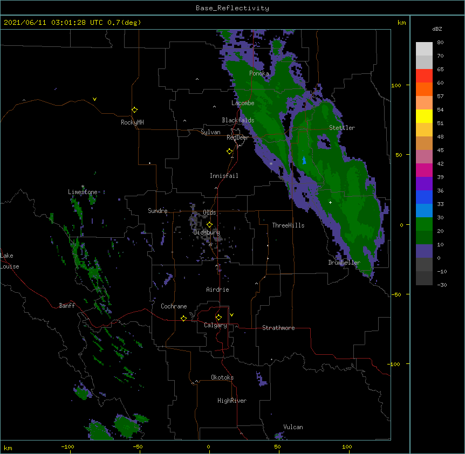
Task: Click the -100 tick on the bottom axis
Action: [67, 447]
